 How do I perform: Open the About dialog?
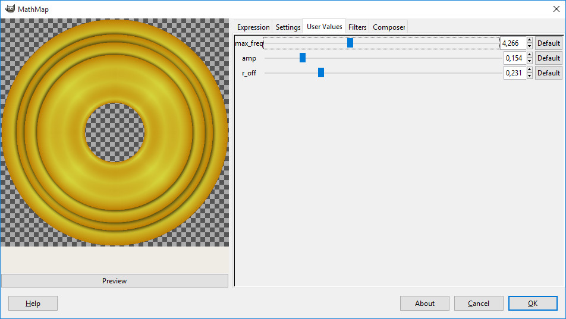(424, 303)
